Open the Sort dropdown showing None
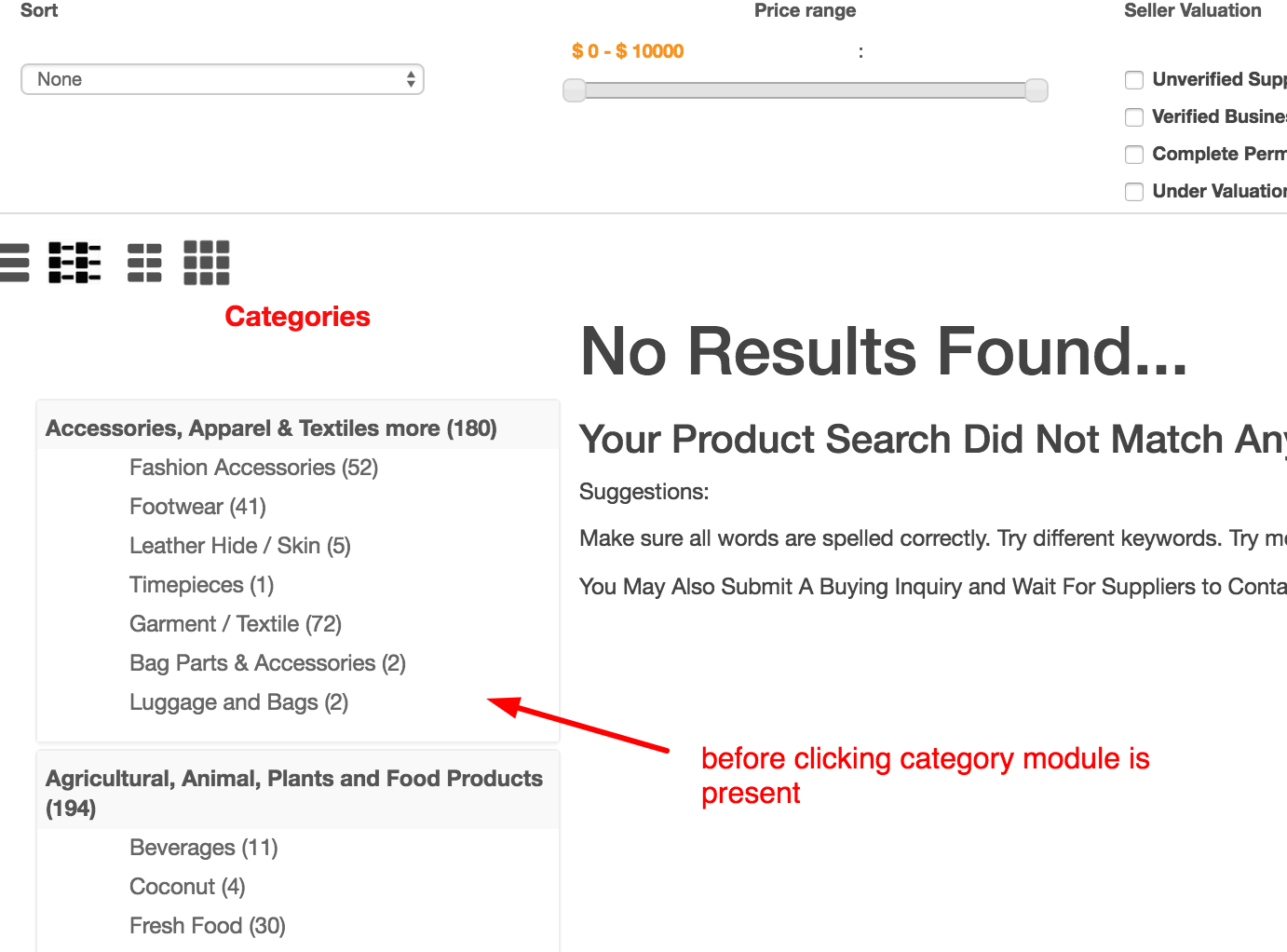This screenshot has height=952, width=1287. [222, 79]
